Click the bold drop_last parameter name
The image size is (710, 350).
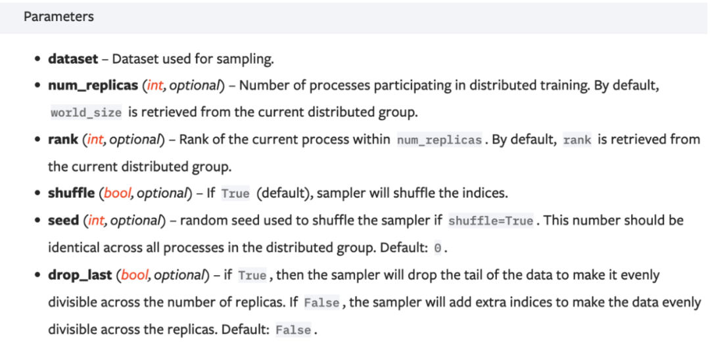[x=80, y=275]
